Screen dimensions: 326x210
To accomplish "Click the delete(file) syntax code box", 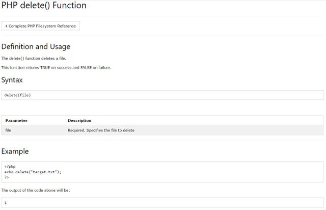I will pos(162,95).
